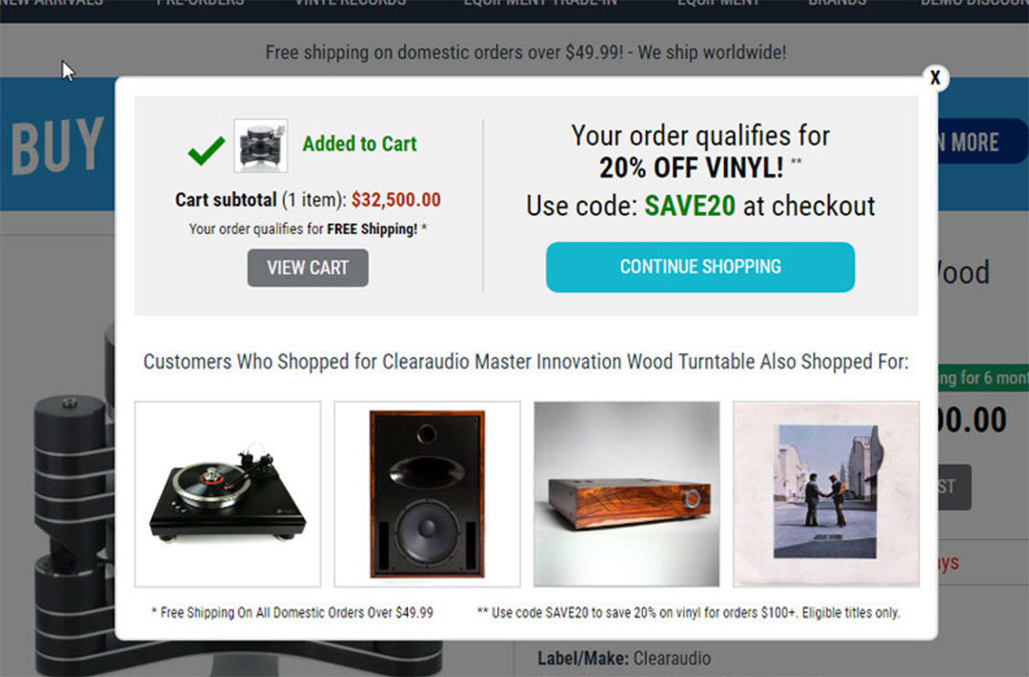Click the cart subtotal price $32,500.00

(395, 199)
